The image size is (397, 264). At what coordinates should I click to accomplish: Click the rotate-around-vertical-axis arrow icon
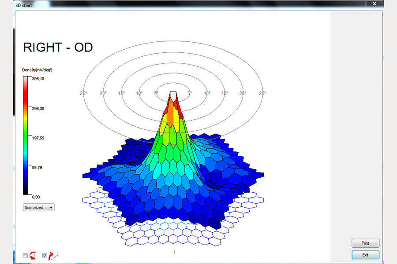(33, 256)
